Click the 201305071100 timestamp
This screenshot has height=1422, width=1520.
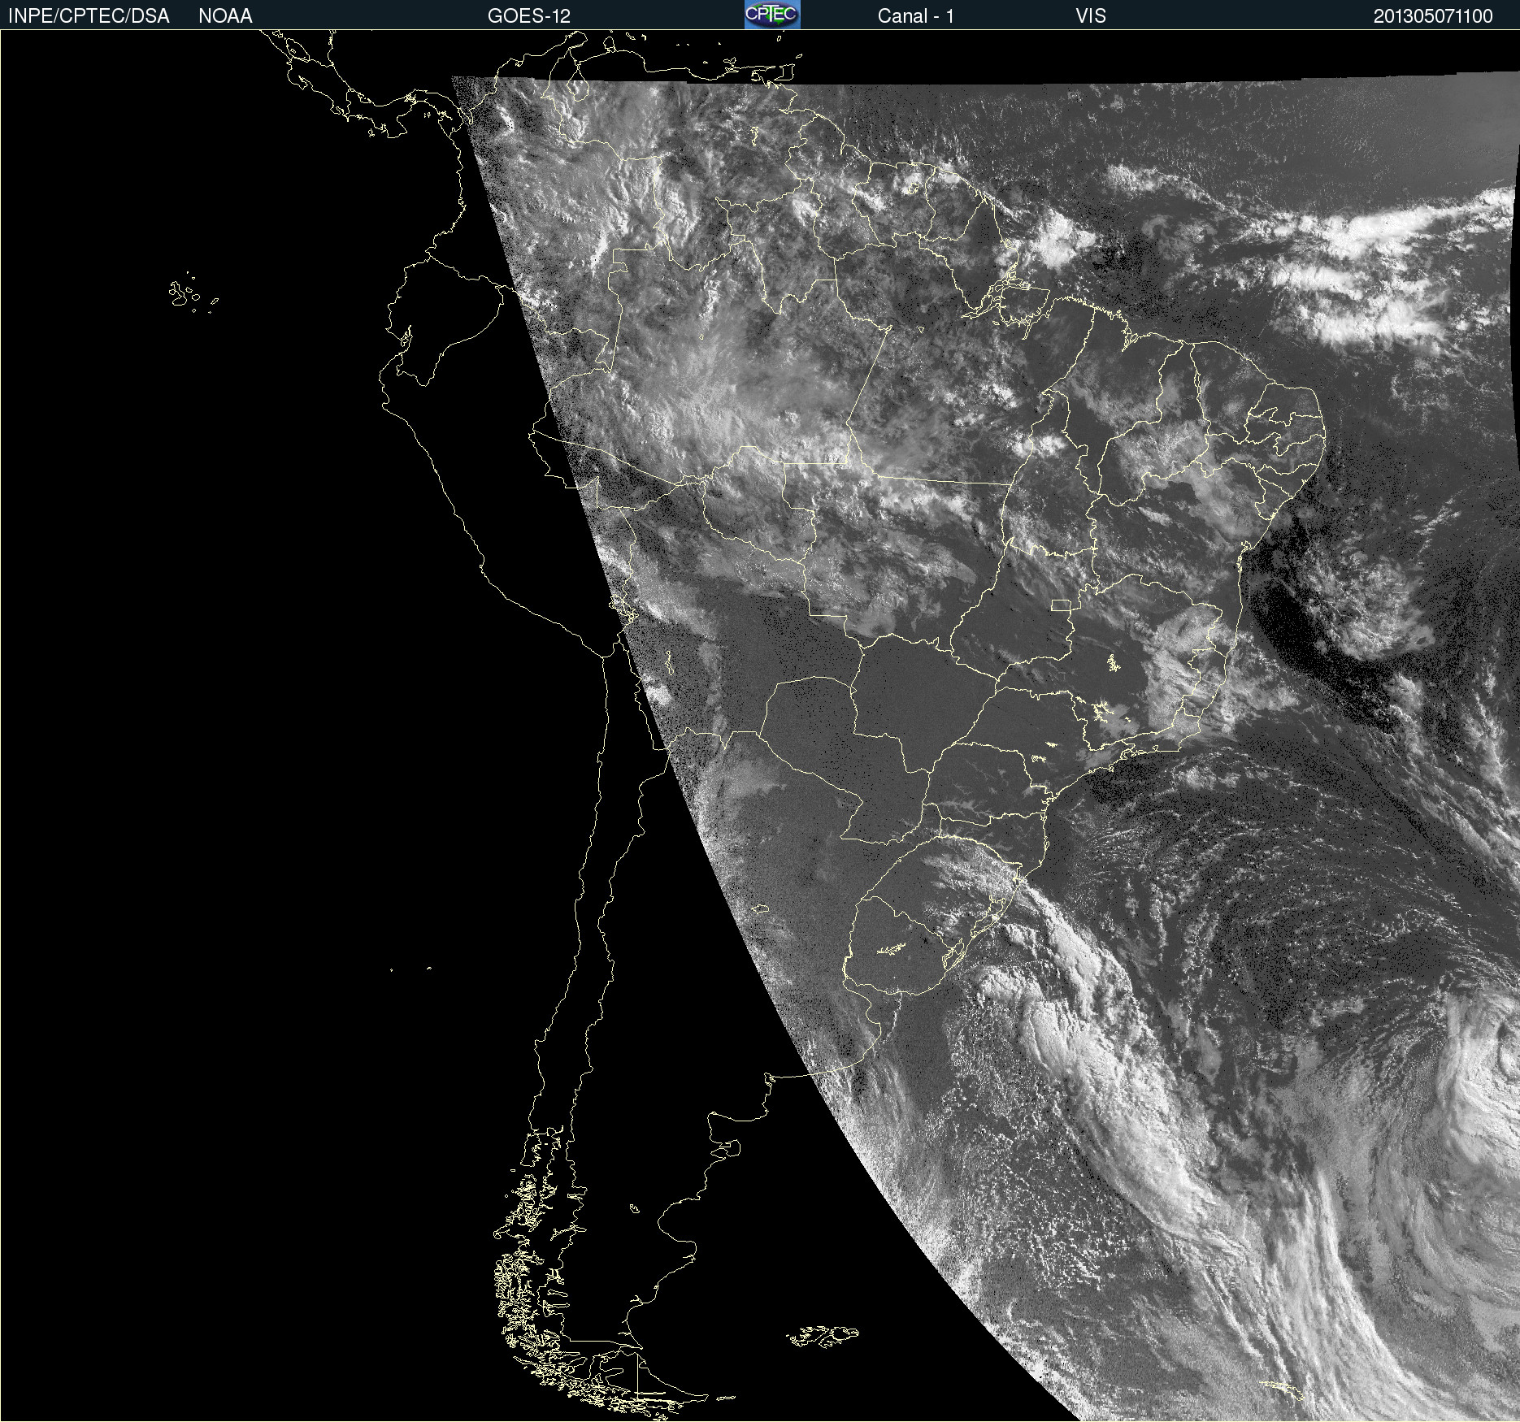pyautogui.click(x=1433, y=16)
